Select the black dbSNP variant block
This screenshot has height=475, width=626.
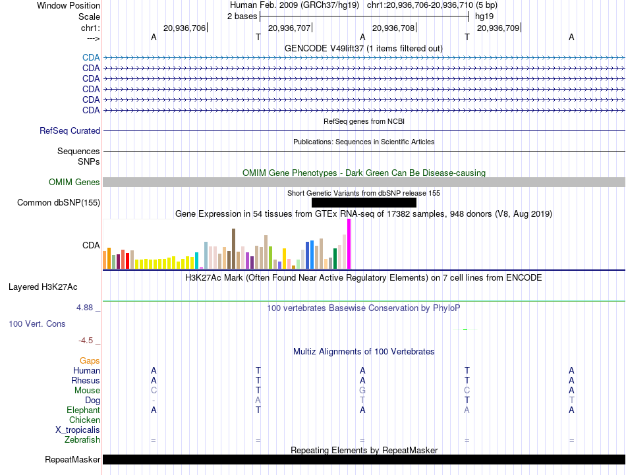click(x=364, y=203)
